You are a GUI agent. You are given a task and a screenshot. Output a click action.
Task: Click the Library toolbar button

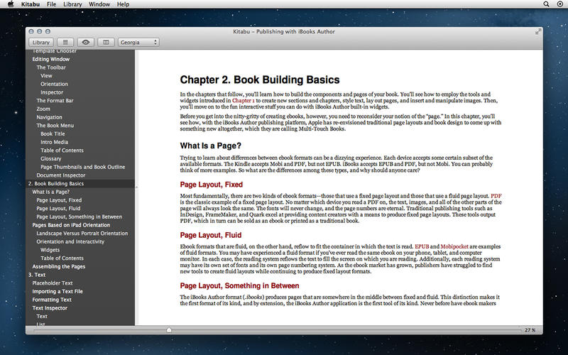(x=41, y=43)
